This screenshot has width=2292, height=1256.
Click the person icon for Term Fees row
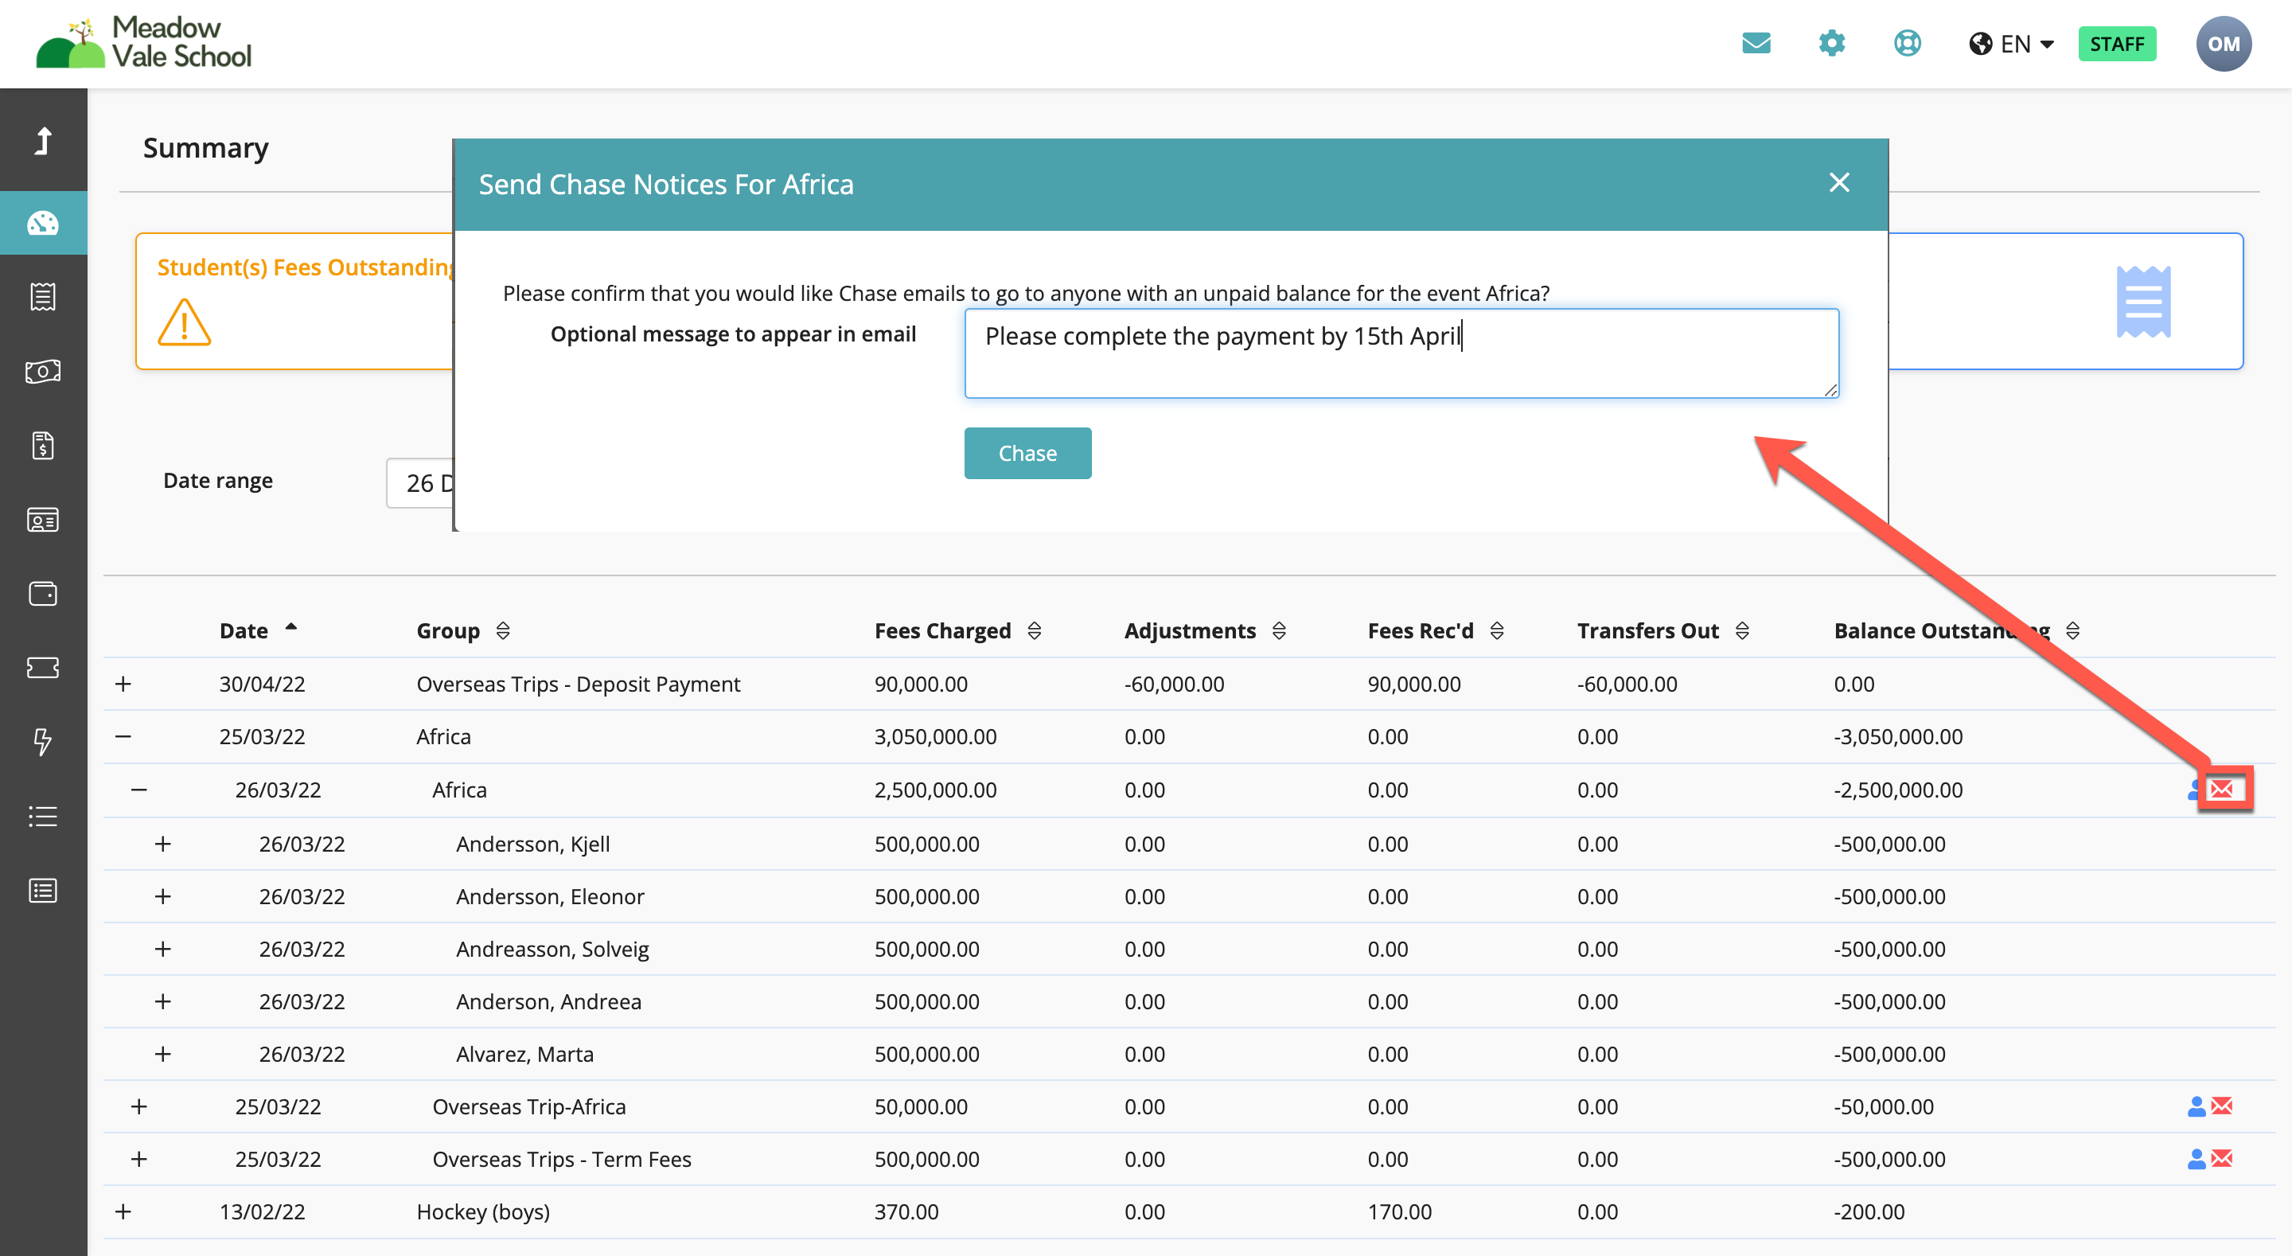[x=2196, y=1159]
